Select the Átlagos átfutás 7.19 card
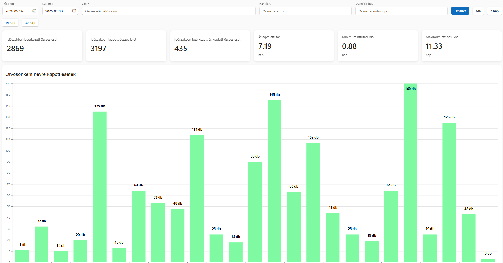 (294, 46)
